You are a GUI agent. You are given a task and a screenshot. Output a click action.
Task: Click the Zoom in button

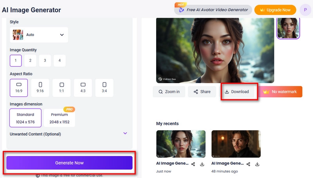[169, 92]
